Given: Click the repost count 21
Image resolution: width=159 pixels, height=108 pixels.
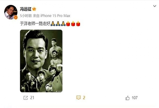Looking at the screenshot, I should (32, 98).
